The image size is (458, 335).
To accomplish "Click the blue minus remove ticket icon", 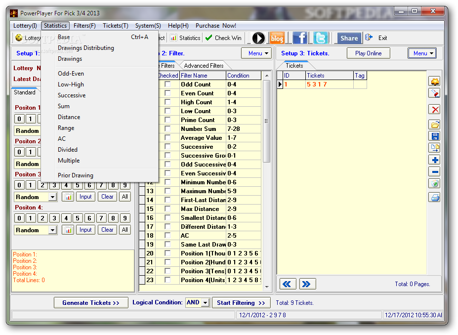I will point(435,172).
